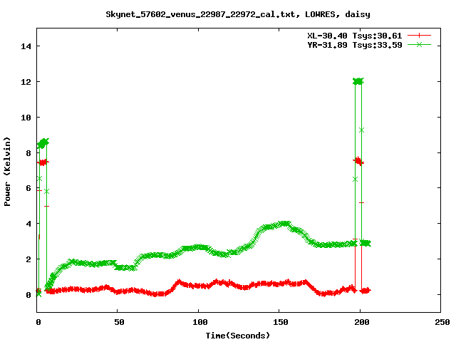Click the green curve maximum near 150 seconds

pyautogui.click(x=284, y=224)
